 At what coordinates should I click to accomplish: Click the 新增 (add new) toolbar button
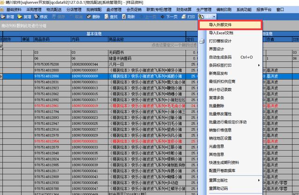tap(7, 17)
